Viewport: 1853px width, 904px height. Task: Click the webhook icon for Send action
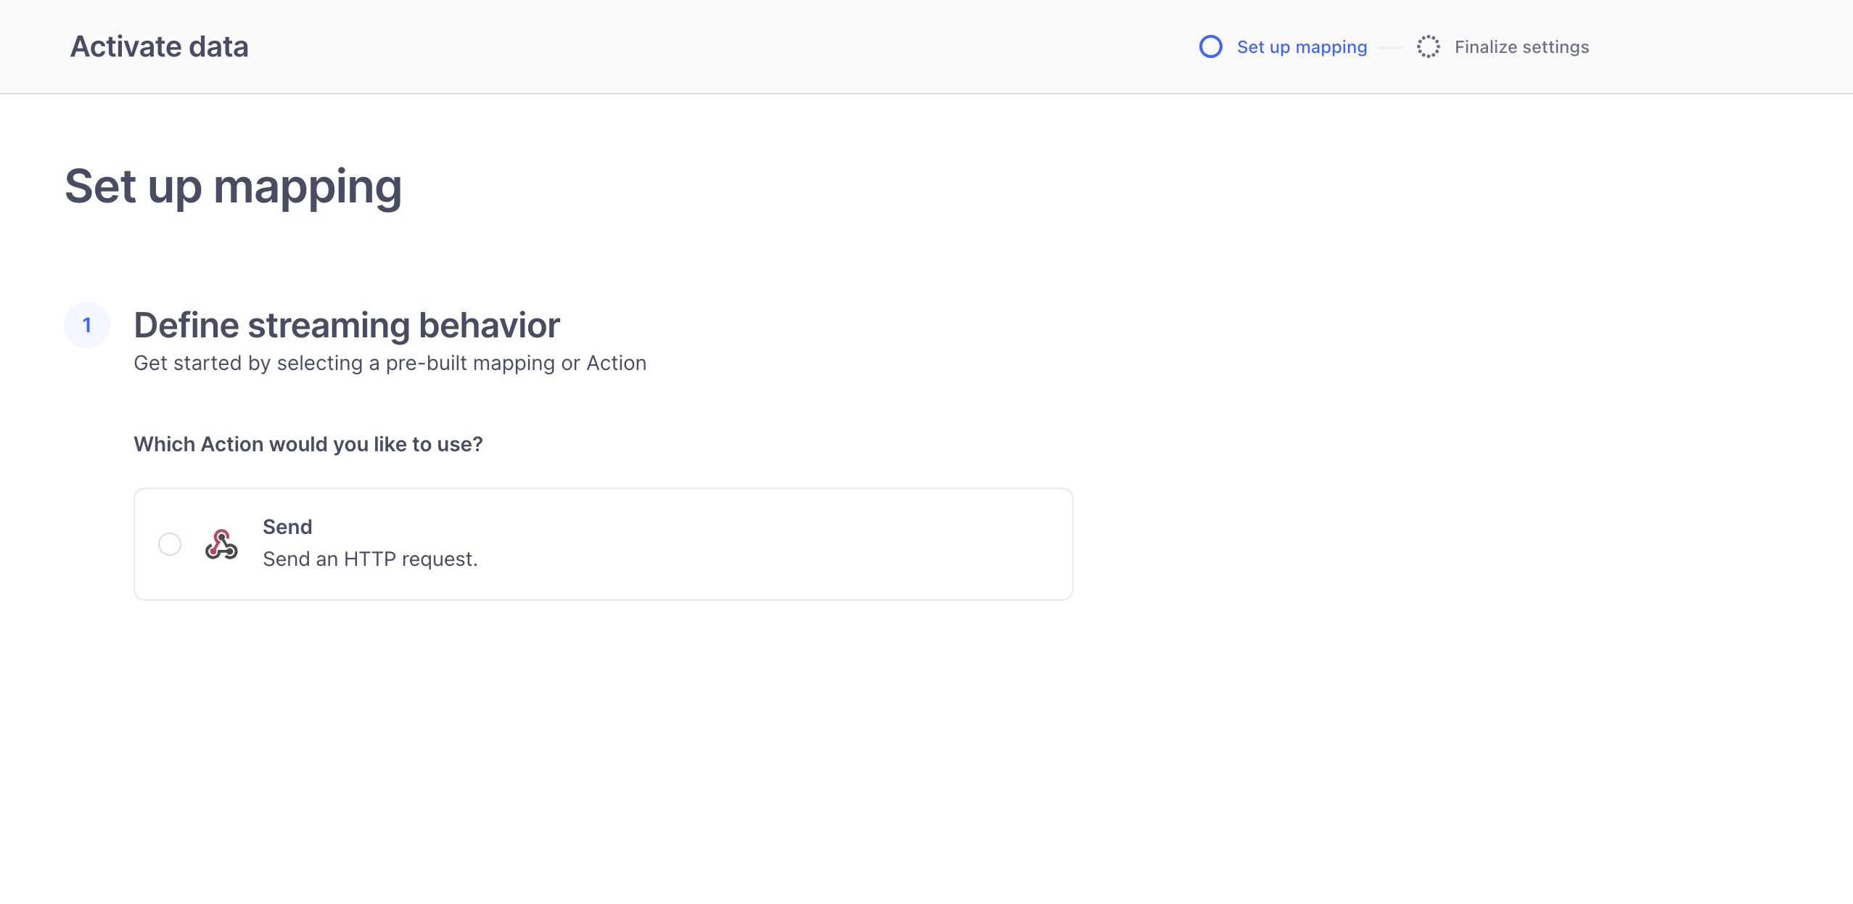pos(221,544)
